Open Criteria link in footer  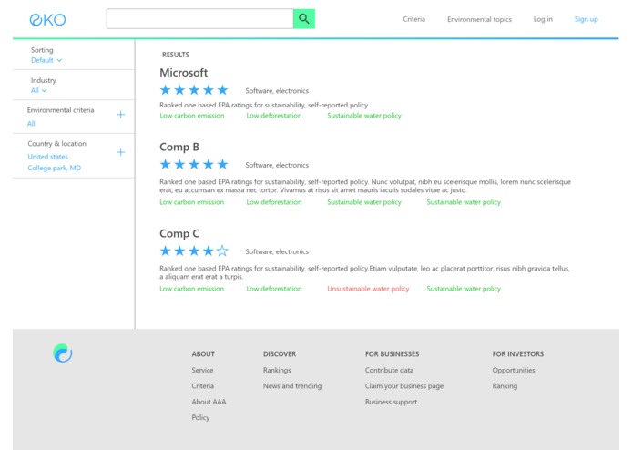pyautogui.click(x=203, y=386)
